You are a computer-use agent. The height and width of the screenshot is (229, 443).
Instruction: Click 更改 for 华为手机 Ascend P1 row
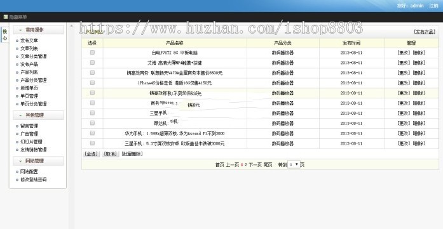tap(404, 133)
